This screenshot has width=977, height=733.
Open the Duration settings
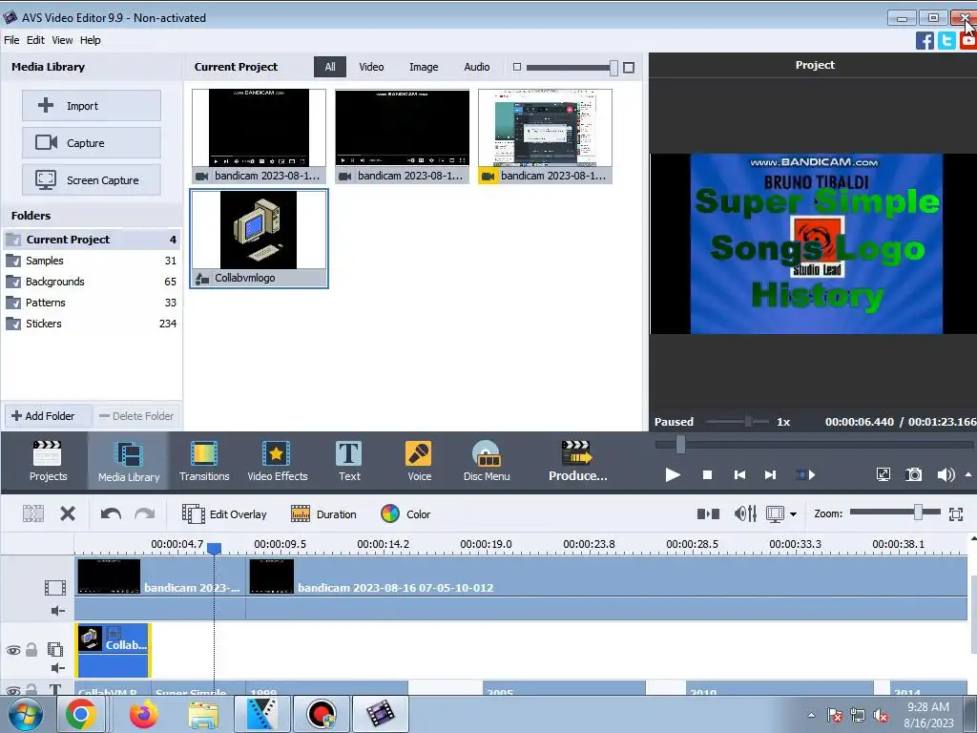(x=324, y=514)
